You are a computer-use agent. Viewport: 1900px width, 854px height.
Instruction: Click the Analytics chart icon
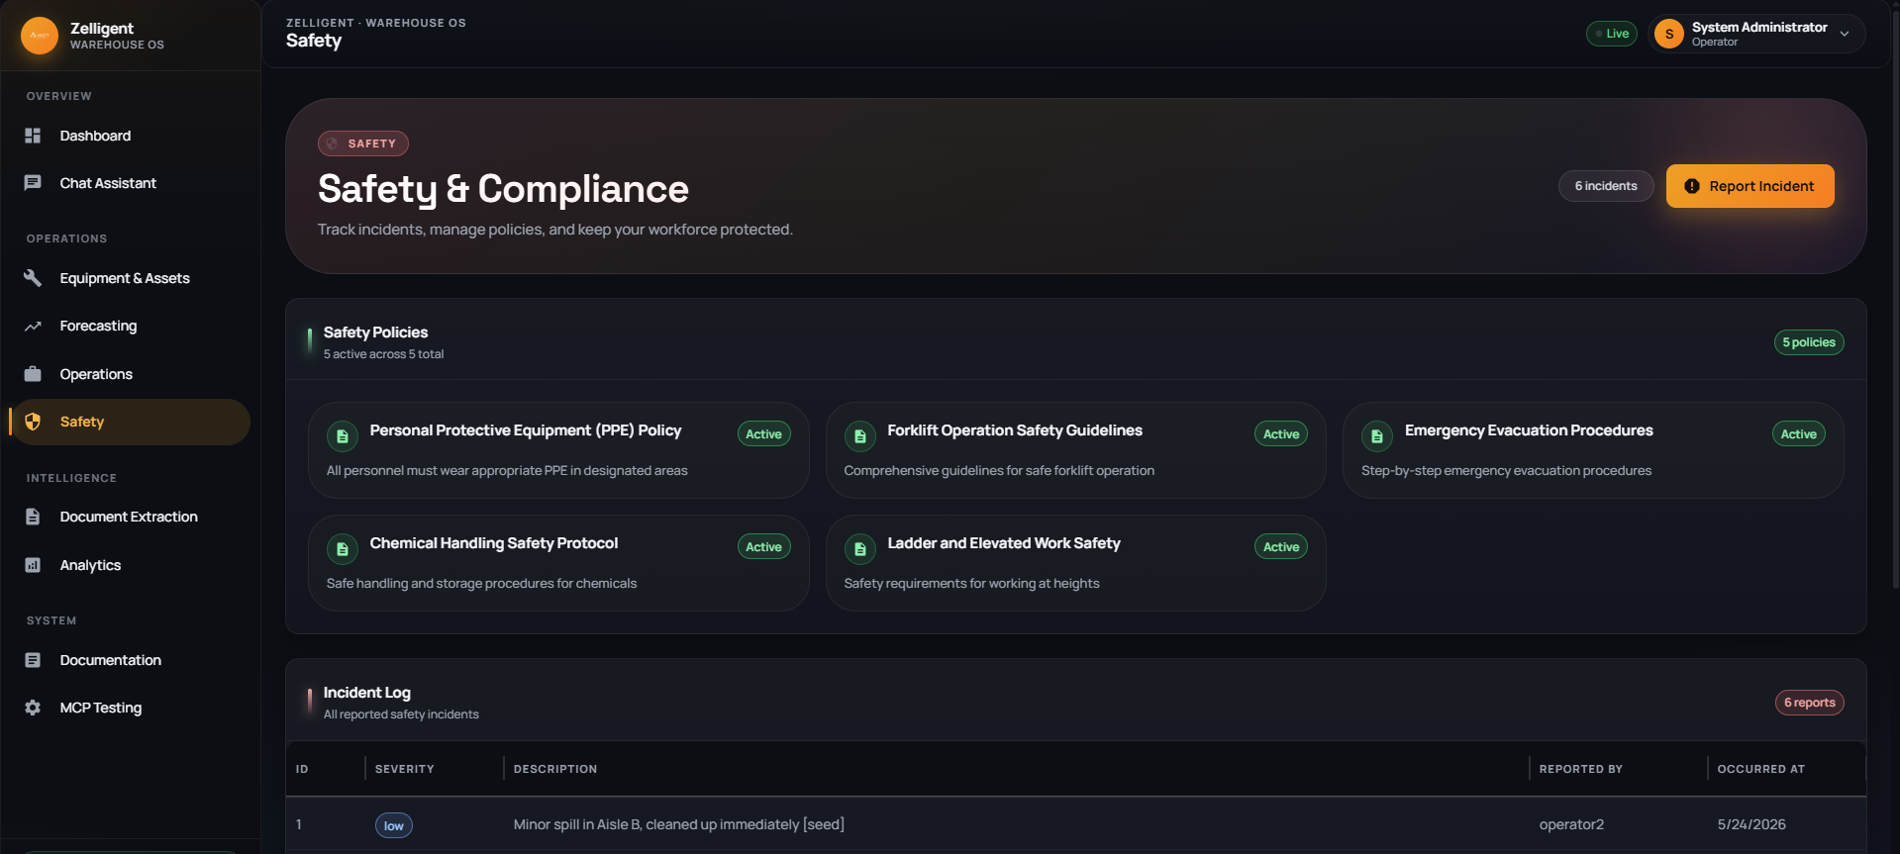coord(33,565)
